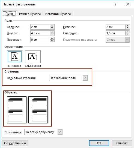
Task: Increase the Верхнее margin with up arrow
Action: (52, 26)
